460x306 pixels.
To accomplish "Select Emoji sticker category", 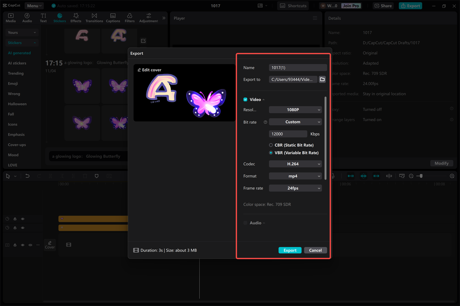I will (x=13, y=84).
